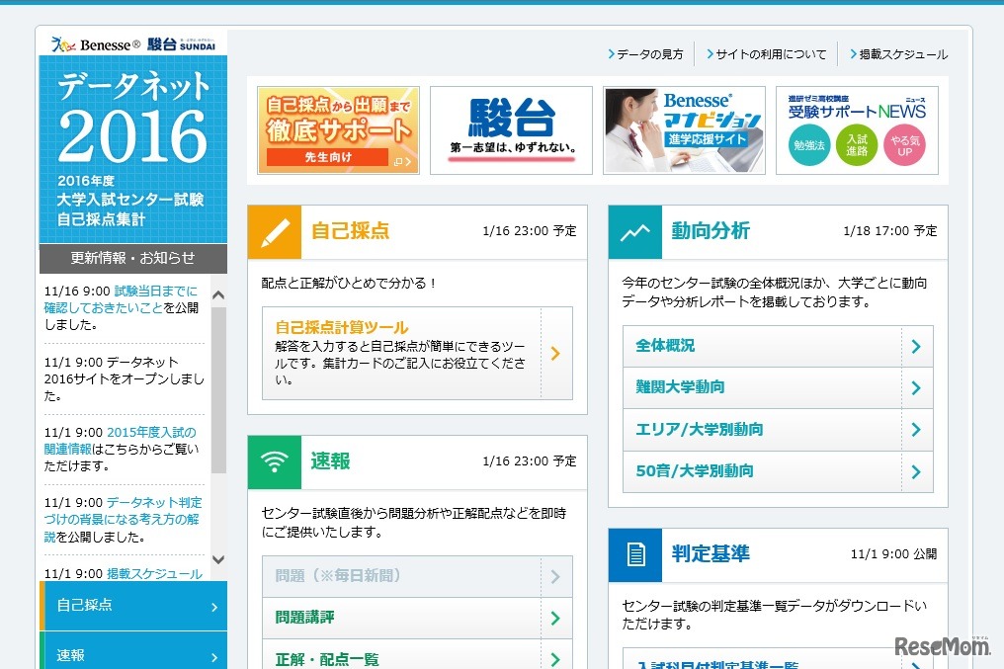
Task: Select the pink やる気UP circle icon
Action: coord(905,144)
